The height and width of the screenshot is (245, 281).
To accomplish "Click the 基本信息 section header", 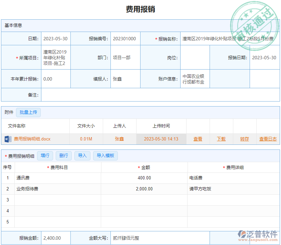I will [13, 25].
